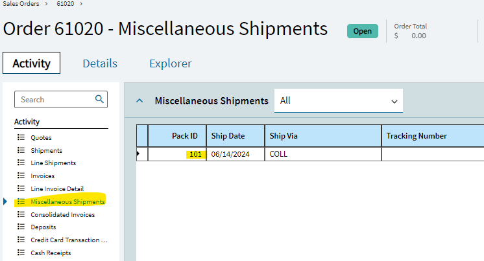484x261 pixels.
Task: Switch to the Details tab
Action: (100, 63)
